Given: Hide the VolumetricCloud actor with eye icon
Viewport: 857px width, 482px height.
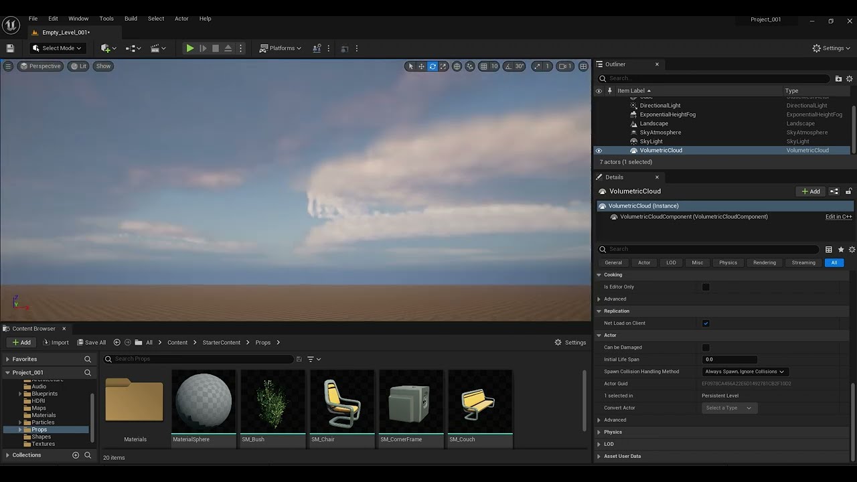Looking at the screenshot, I should tap(599, 151).
